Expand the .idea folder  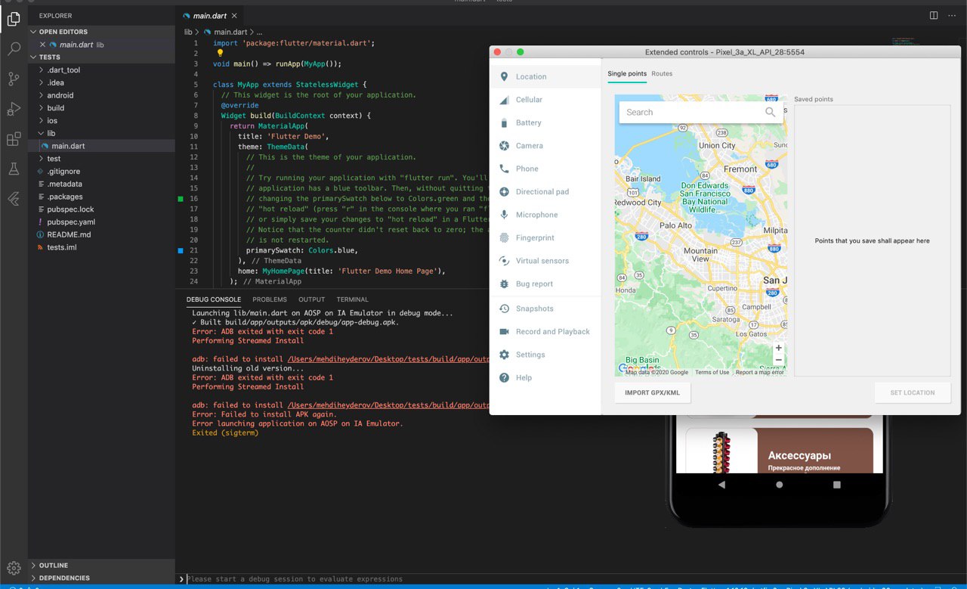point(102,82)
